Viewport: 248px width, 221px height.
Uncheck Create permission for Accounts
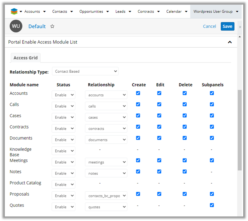coord(138,93)
